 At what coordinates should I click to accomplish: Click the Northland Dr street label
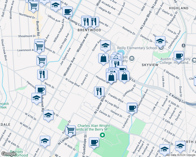27,16
